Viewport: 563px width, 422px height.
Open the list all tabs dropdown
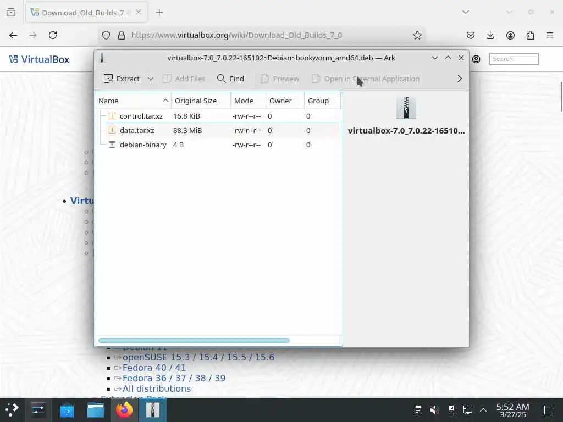tap(466, 12)
